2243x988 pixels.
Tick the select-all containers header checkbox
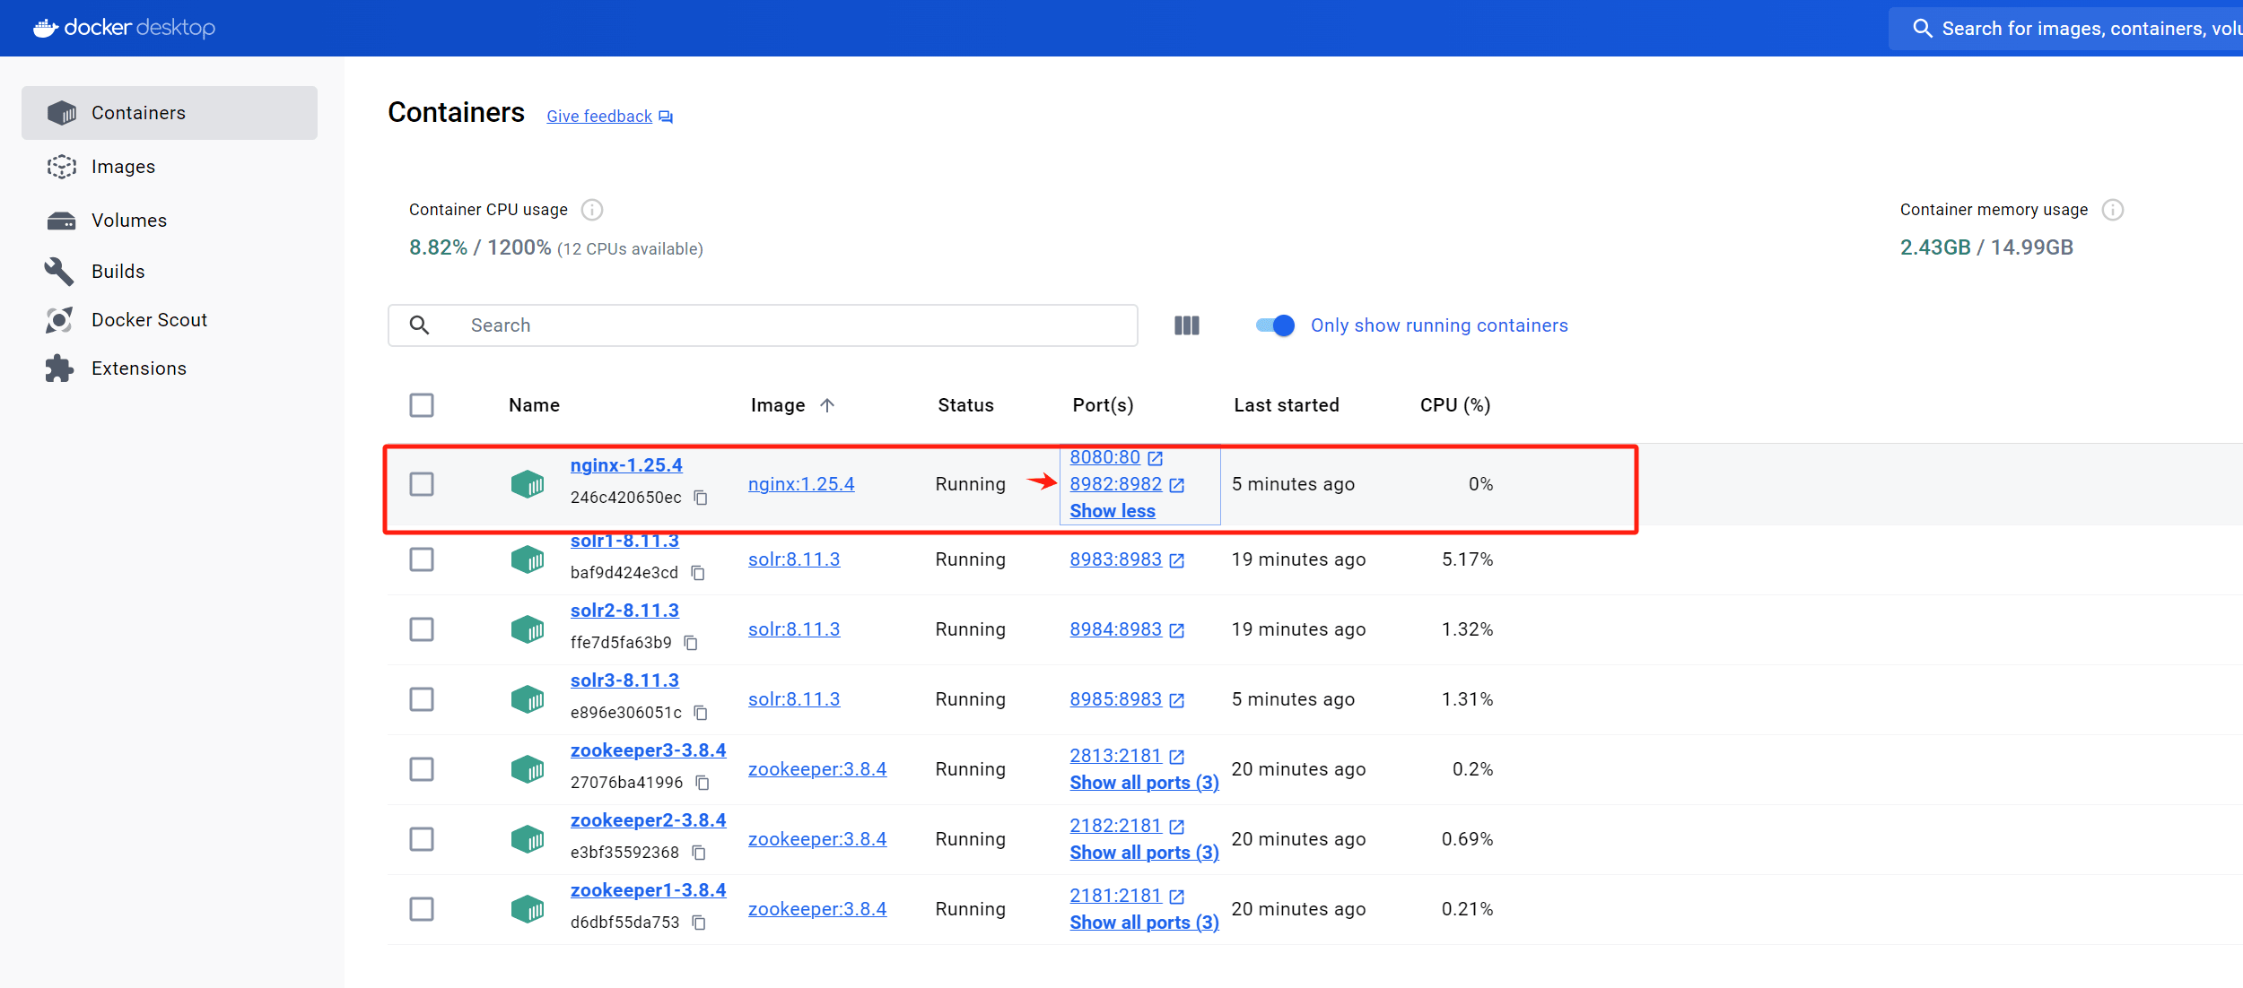422,405
